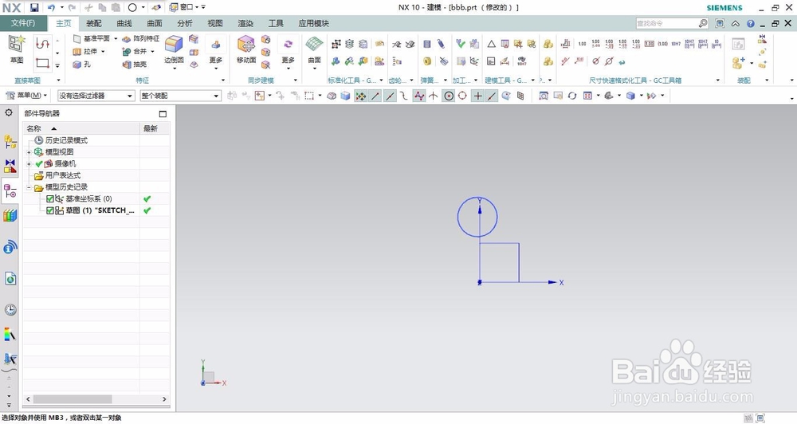Select the Extrude (拉伸) feature icon
The height and width of the screenshot is (424, 797).
coord(77,51)
